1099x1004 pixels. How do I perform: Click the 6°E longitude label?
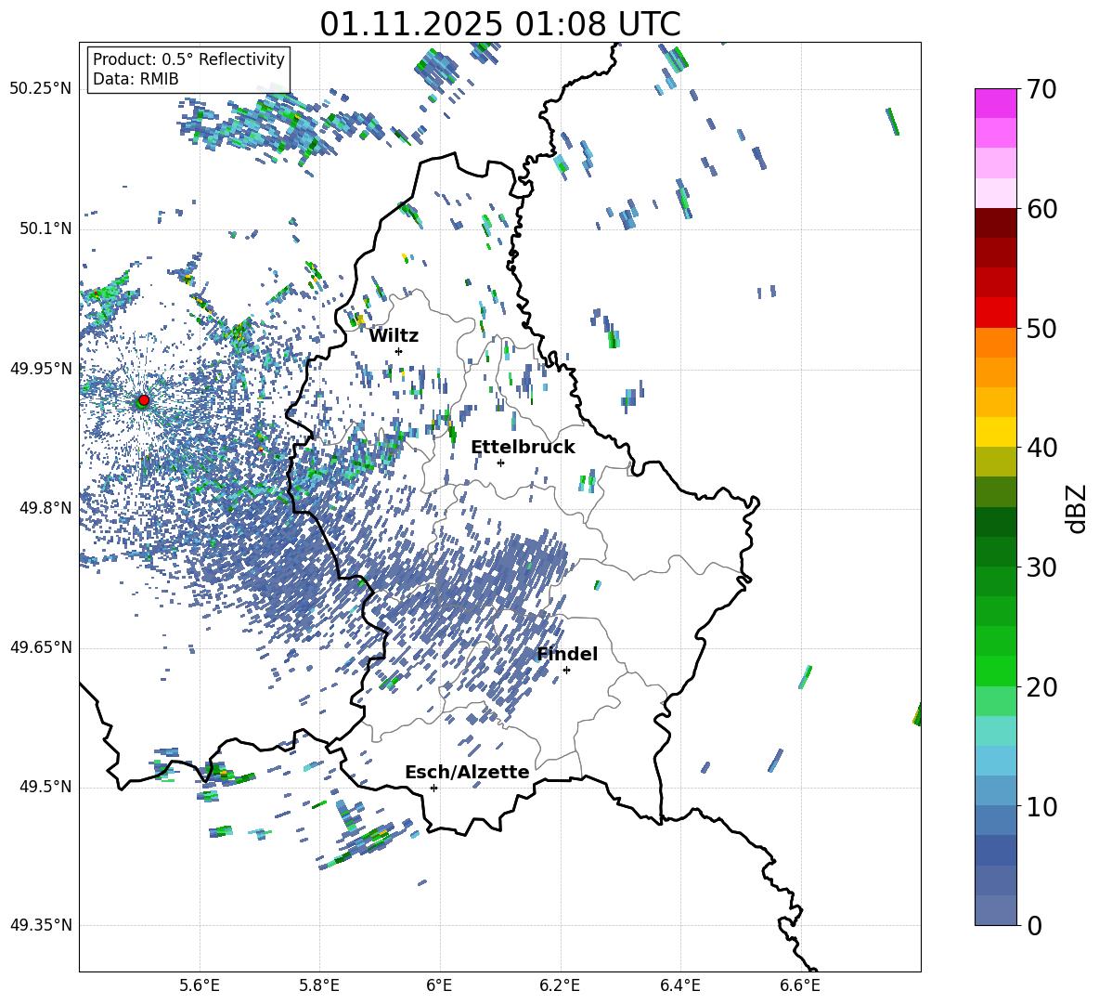439,985
